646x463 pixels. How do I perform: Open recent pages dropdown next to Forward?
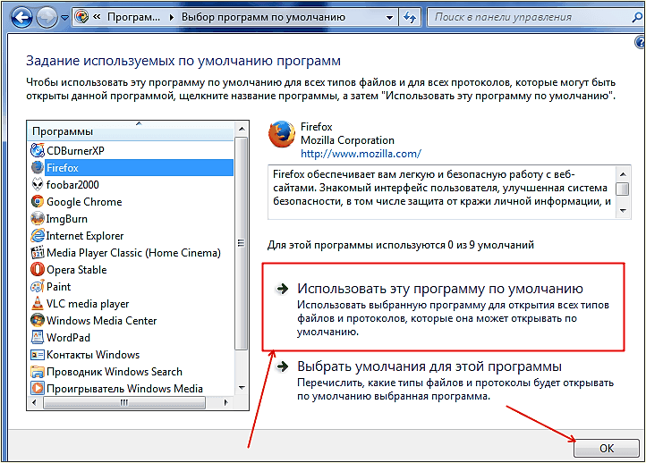coord(64,18)
